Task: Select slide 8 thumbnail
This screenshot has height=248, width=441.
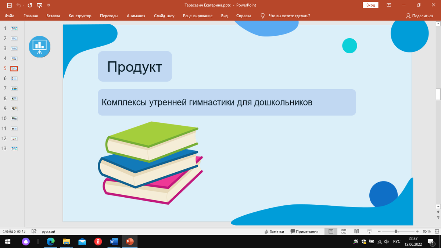Action: (14, 98)
